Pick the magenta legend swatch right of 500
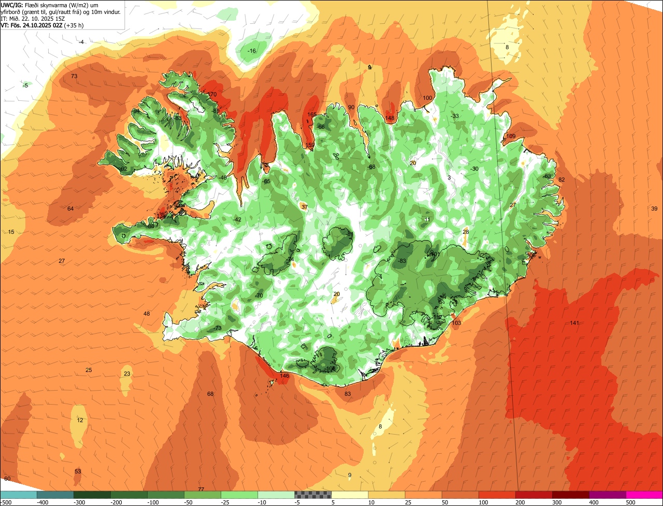The image size is (663, 506). [x=644, y=495]
